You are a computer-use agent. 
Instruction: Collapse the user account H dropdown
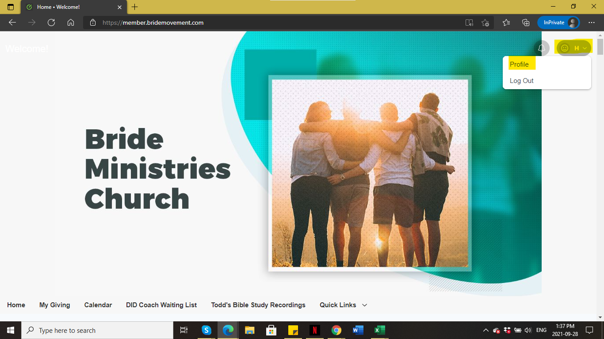point(574,48)
